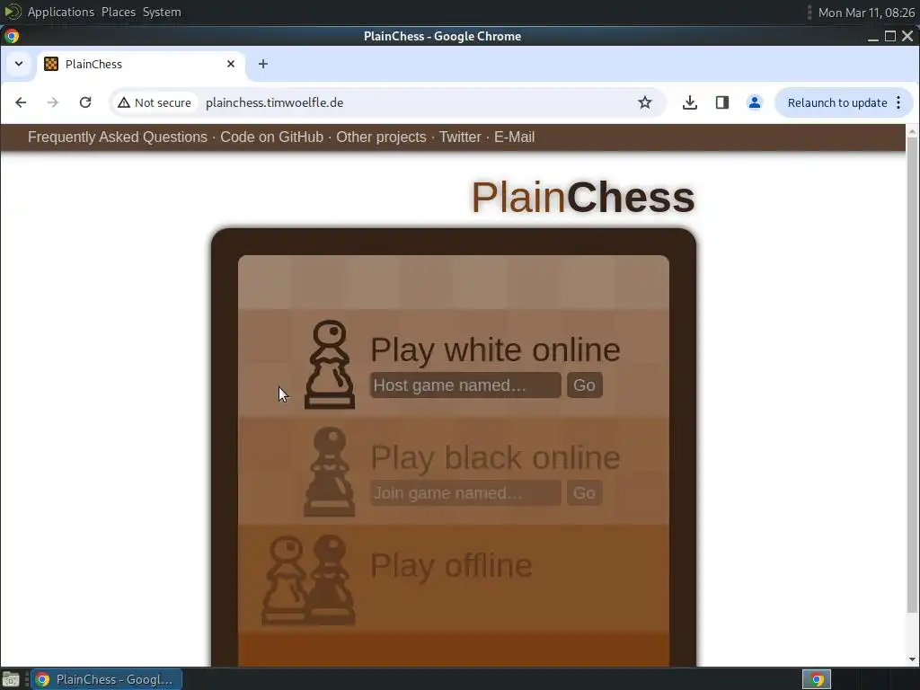This screenshot has height=690, width=920.
Task: Open the Applications menu
Action: coord(60,12)
